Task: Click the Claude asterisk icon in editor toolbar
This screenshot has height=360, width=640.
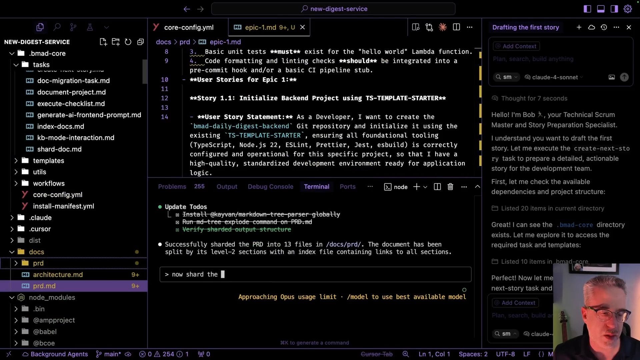Action: (x=443, y=27)
